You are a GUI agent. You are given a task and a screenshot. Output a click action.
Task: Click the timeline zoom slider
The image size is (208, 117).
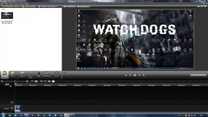click(15, 81)
